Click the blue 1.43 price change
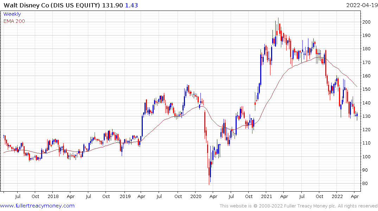378x211 pixels. (132, 5)
